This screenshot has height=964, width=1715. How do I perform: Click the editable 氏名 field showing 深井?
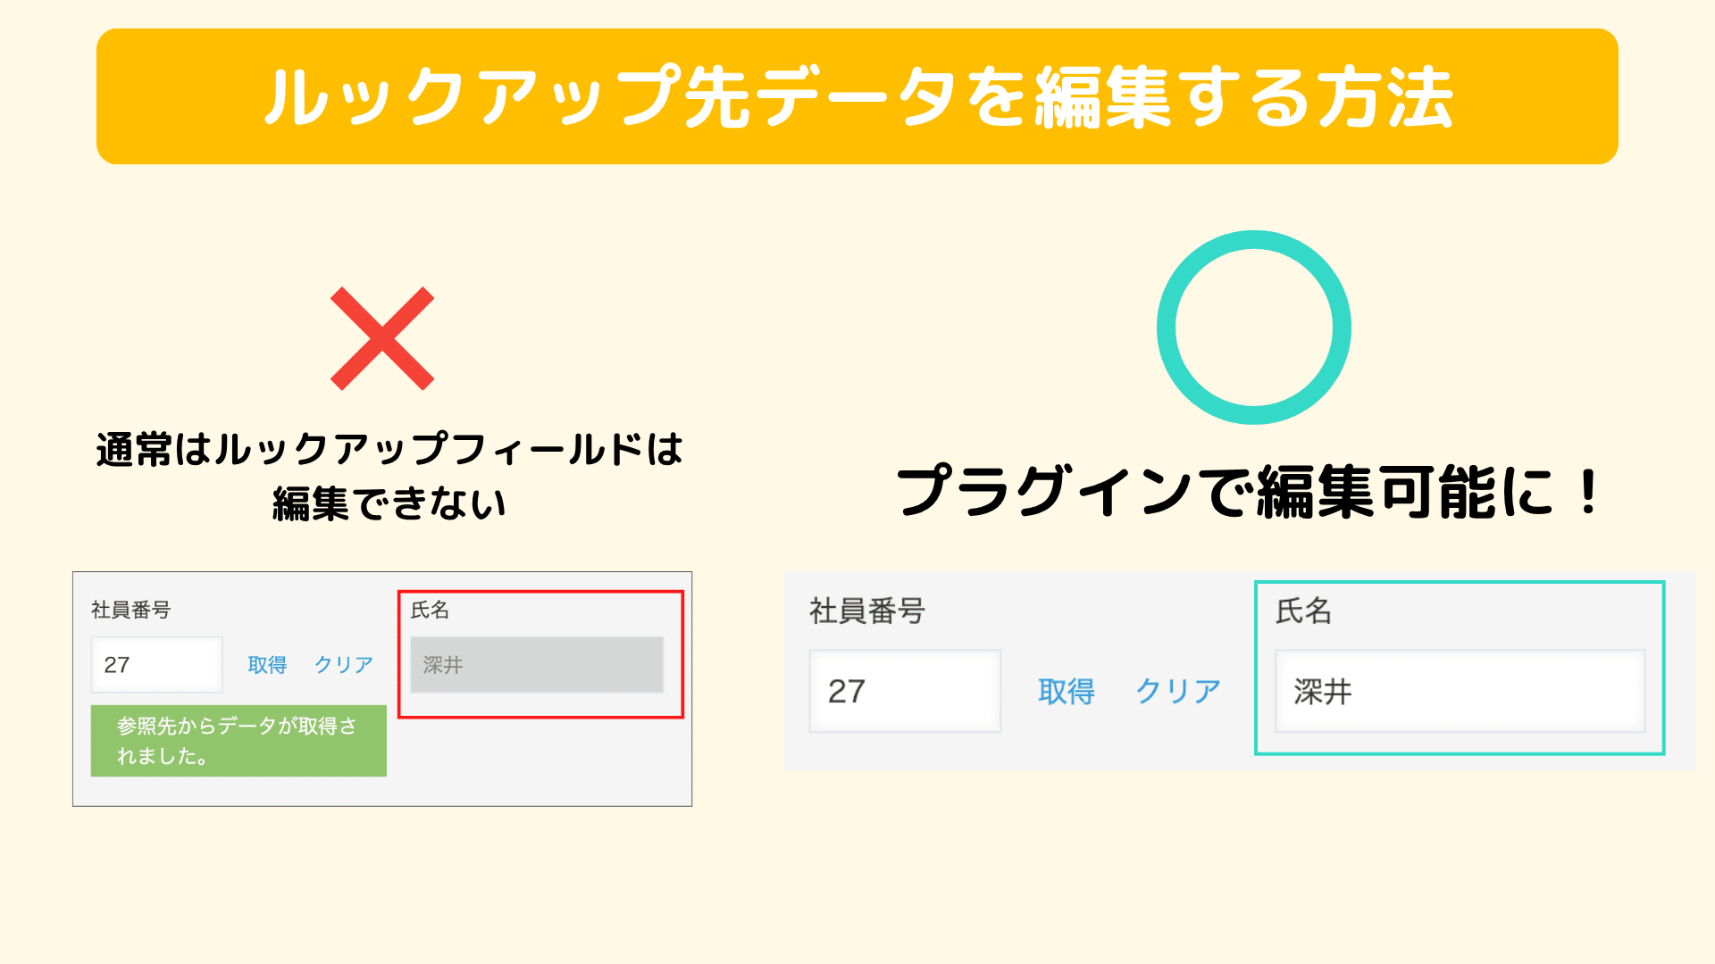[x=1460, y=692]
